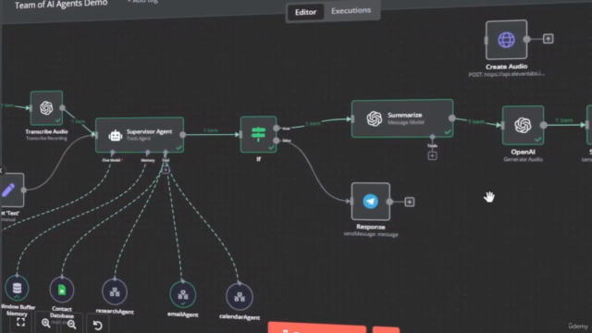Image resolution: width=592 pixels, height=333 pixels.
Task: Add a tool under Summarize node
Action: [432, 155]
